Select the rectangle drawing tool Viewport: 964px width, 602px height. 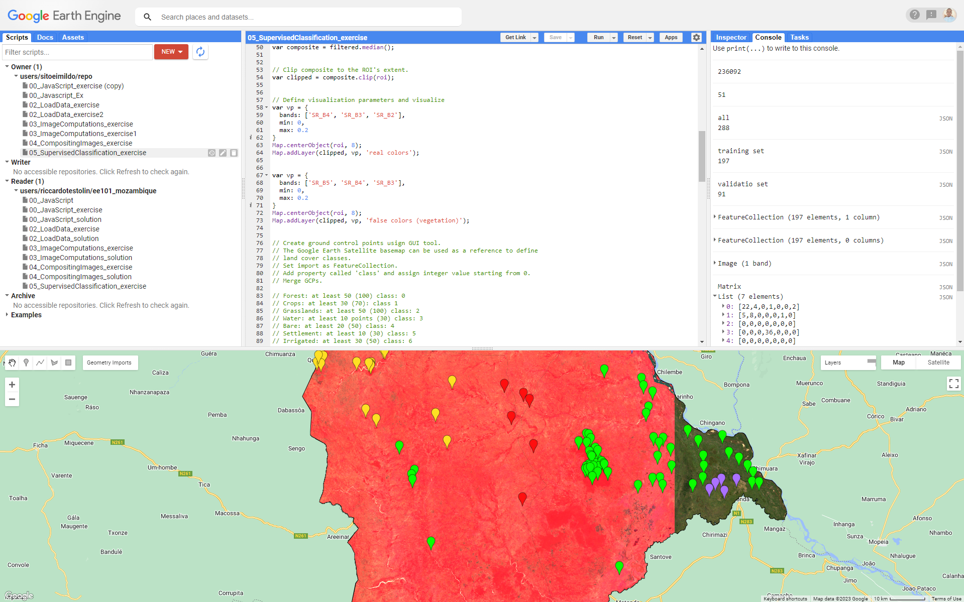pos(68,363)
